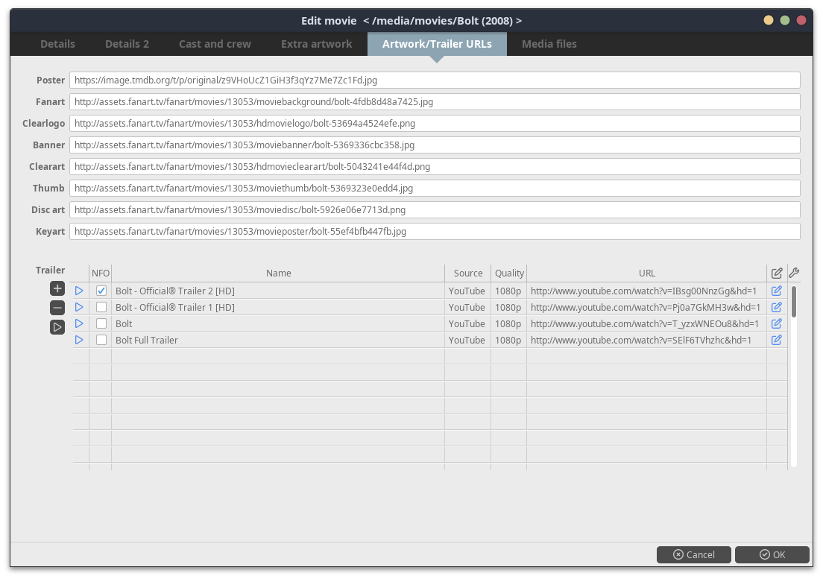Play 'Bolt - Official® Trailer 1 [HD]' row

[x=79, y=307]
